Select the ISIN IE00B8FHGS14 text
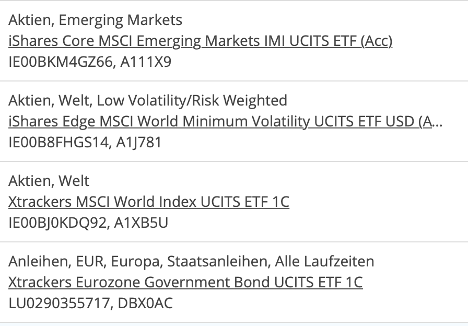468x326 pixels. pos(59,142)
